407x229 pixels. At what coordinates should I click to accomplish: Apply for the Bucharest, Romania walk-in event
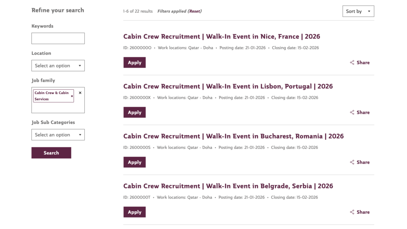134,162
